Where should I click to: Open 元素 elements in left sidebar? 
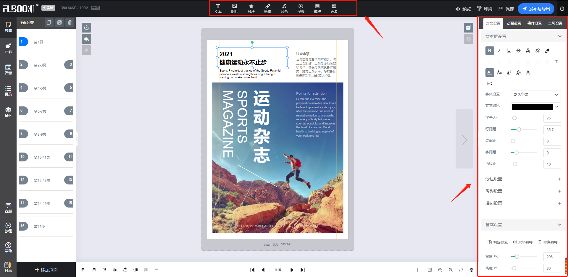tap(8, 48)
